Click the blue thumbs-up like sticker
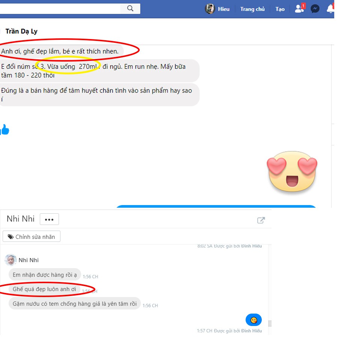Viewport: 338px width, 338px height. click(5, 130)
